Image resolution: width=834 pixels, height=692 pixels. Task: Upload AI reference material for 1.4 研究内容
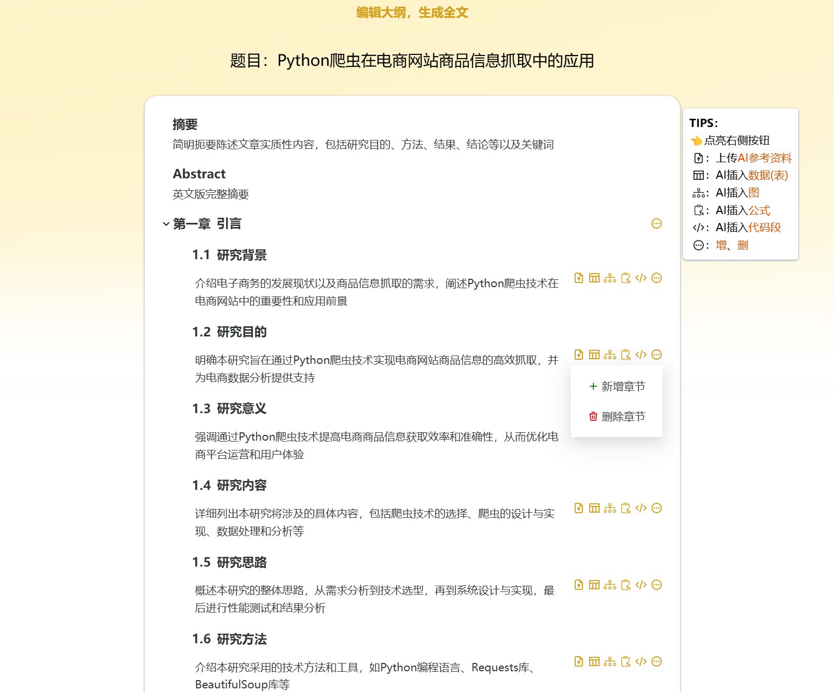(578, 508)
